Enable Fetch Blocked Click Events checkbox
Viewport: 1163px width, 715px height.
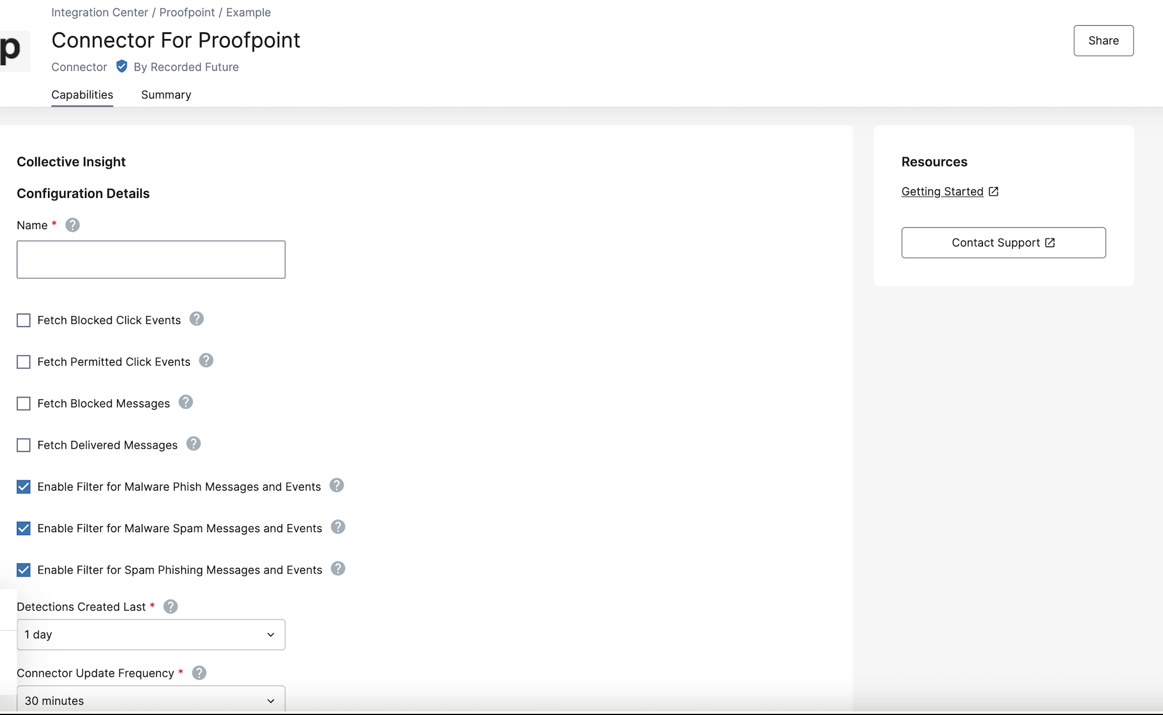pyautogui.click(x=23, y=320)
